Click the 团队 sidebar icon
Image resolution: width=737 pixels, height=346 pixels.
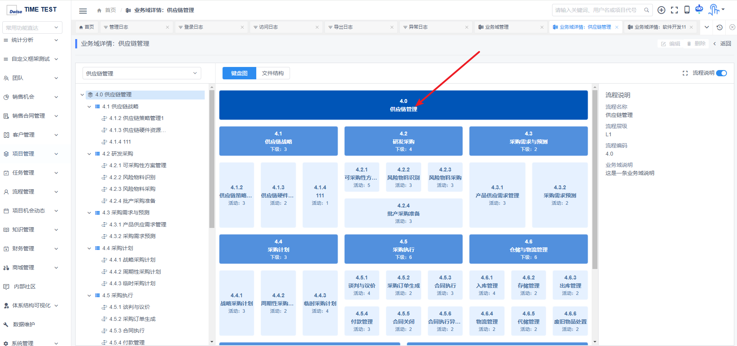pyautogui.click(x=6, y=78)
